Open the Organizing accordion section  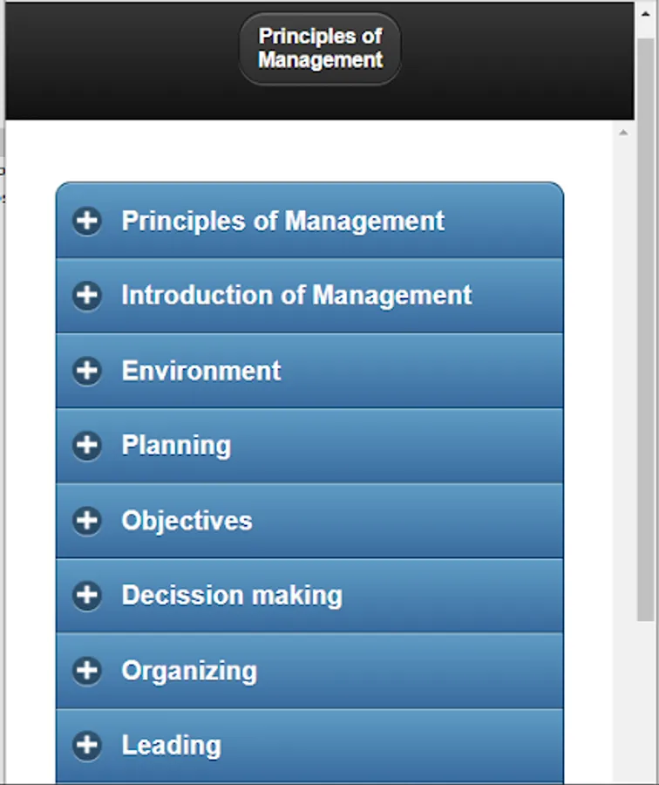pyautogui.click(x=189, y=671)
